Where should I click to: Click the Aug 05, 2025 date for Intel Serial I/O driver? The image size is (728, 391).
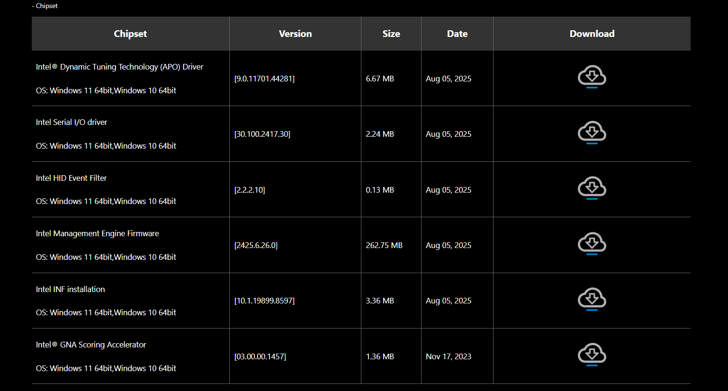coord(449,134)
